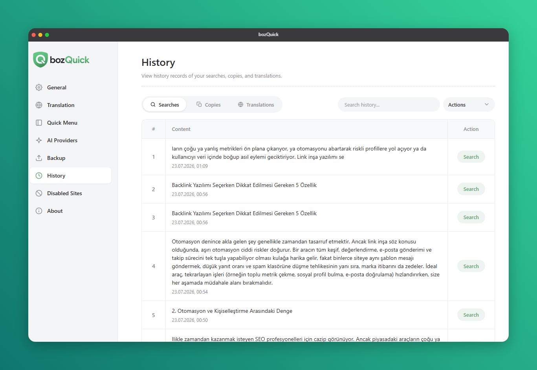
Task: Click the Backup upload icon
Action: 39,158
